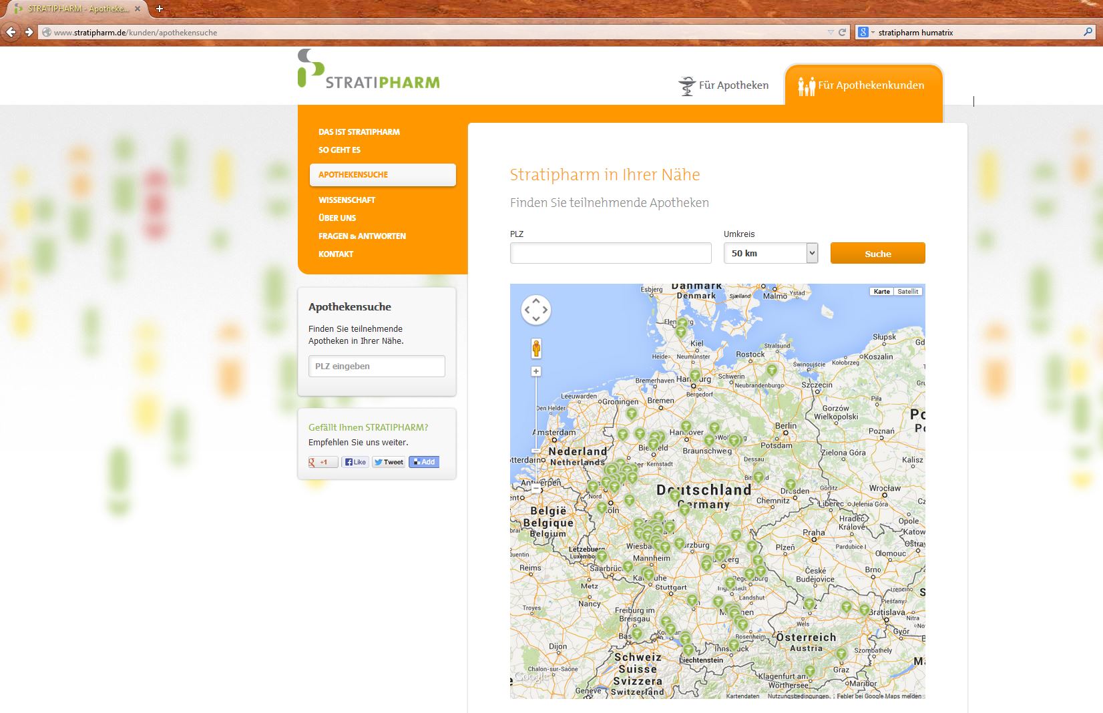Select the Für Apothekenkunden tab
Screen dimensions: 1103x713
point(864,85)
